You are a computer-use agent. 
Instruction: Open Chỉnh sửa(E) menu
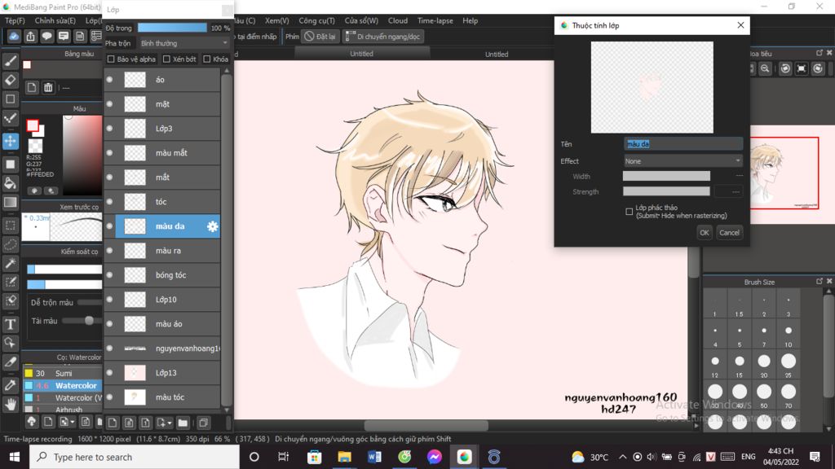click(55, 20)
